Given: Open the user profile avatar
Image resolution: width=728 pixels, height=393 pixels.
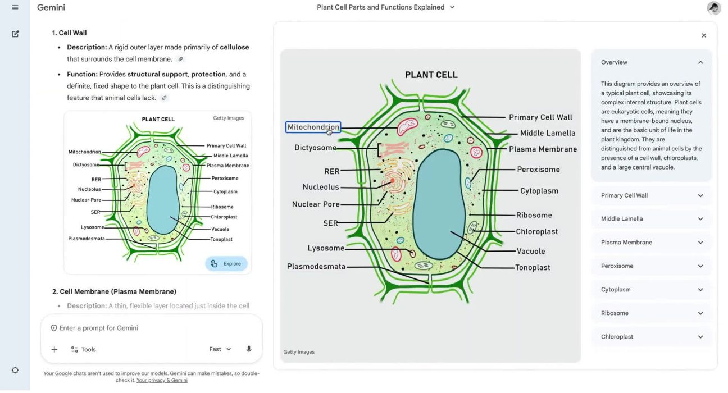Looking at the screenshot, I should (x=713, y=8).
